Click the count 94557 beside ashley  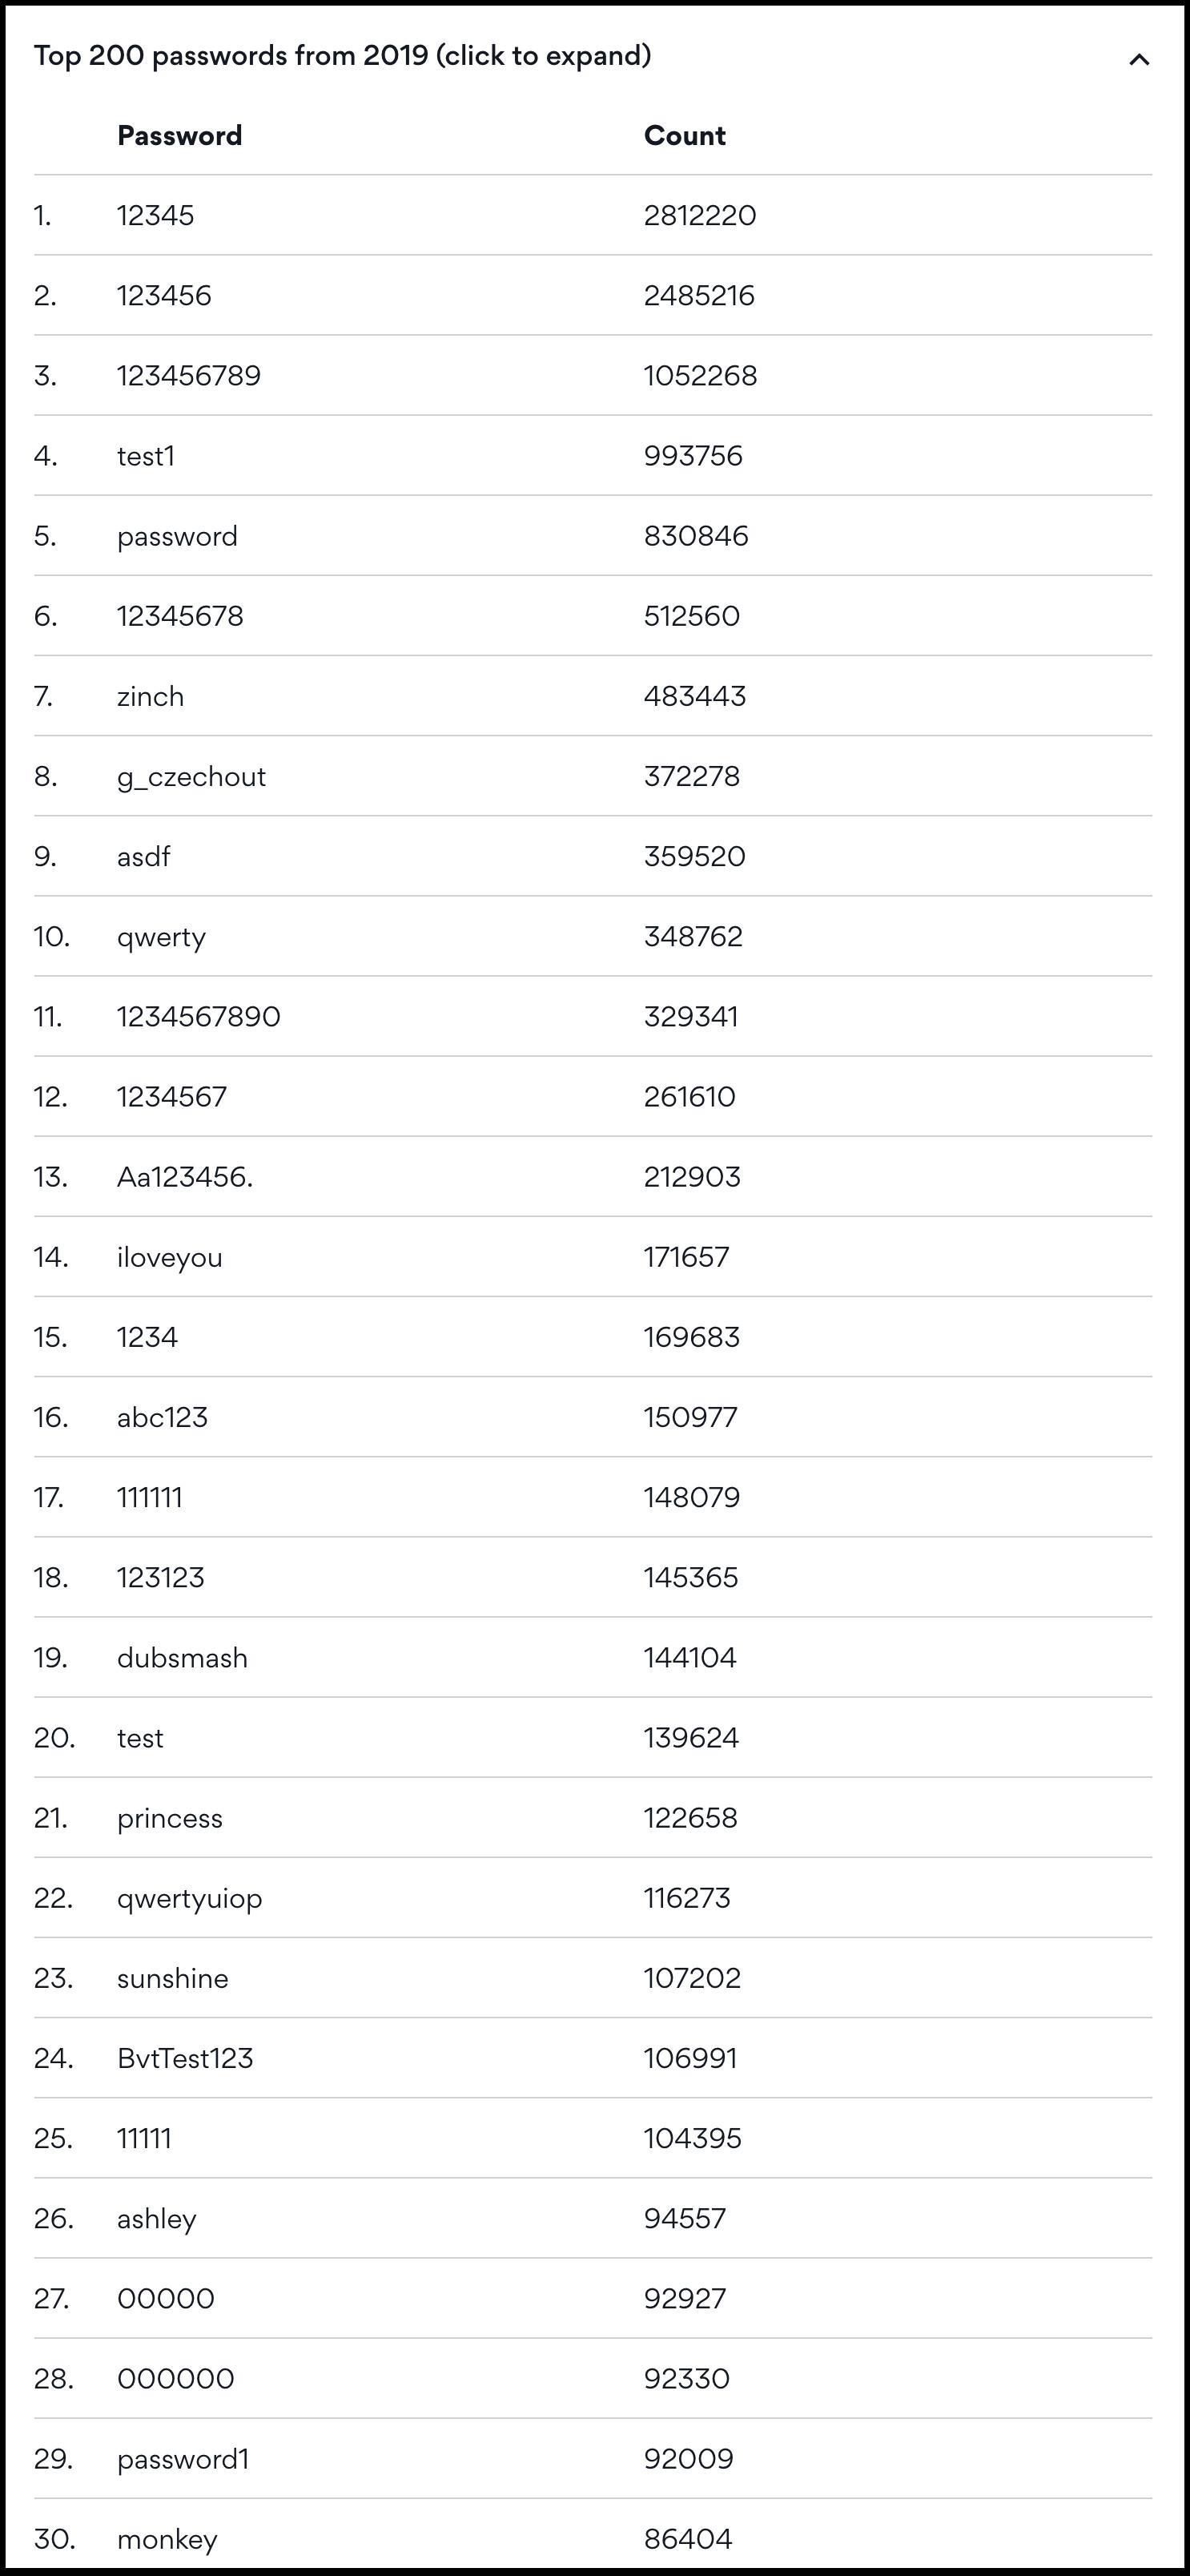[x=685, y=2218]
